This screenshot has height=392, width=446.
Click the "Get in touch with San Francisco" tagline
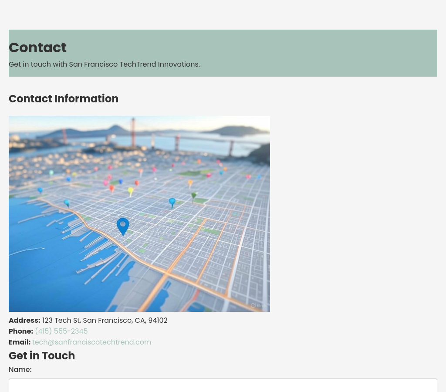click(104, 64)
